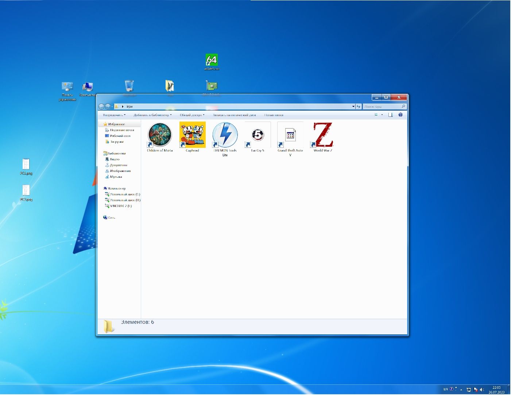The image size is (511, 395).
Task: Select Избранное in the navigation pane
Action: click(116, 124)
